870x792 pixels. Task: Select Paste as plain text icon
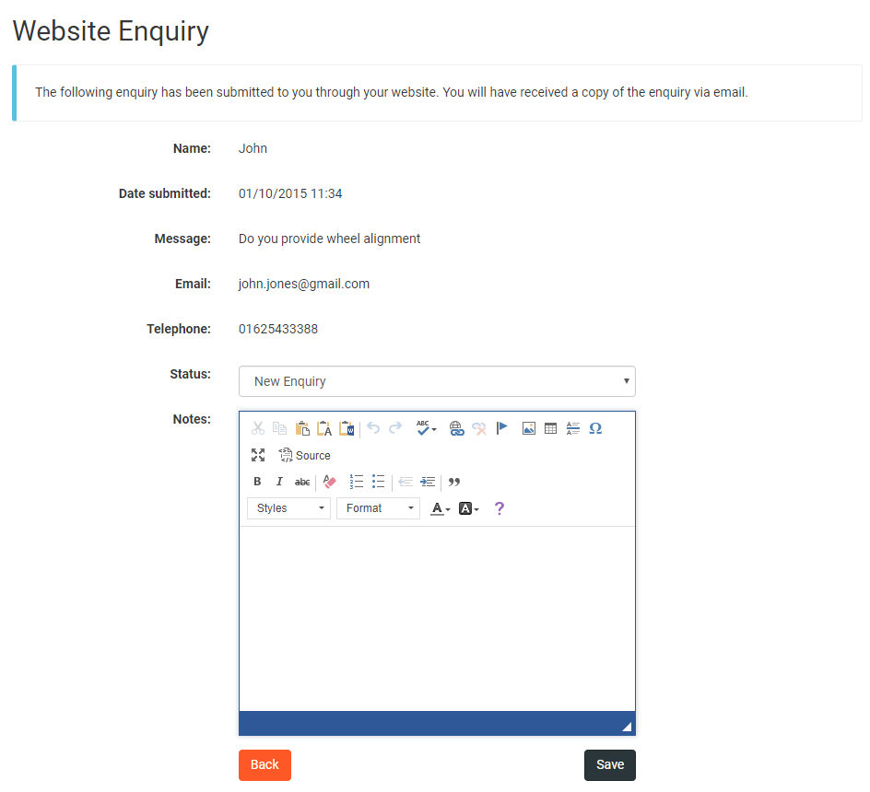(x=324, y=428)
